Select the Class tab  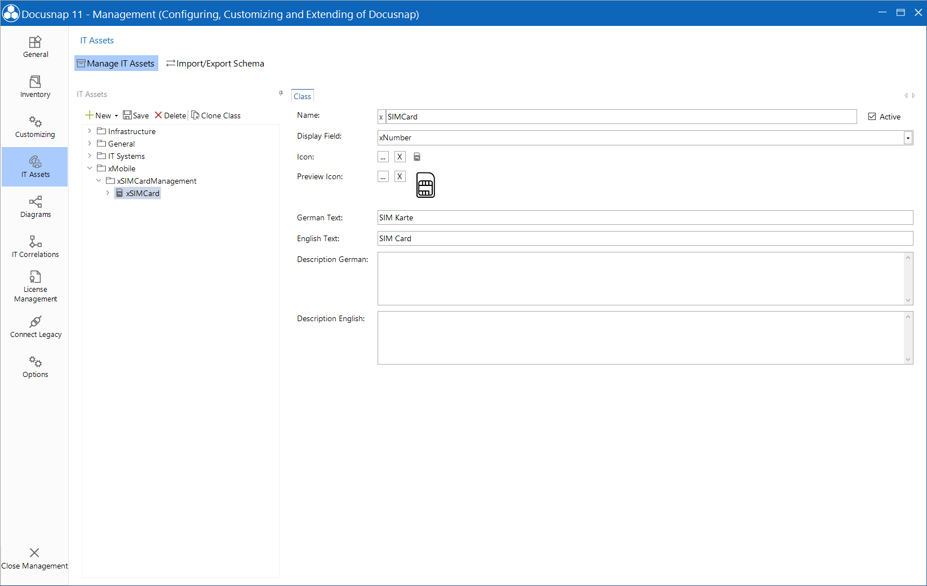pyautogui.click(x=302, y=96)
